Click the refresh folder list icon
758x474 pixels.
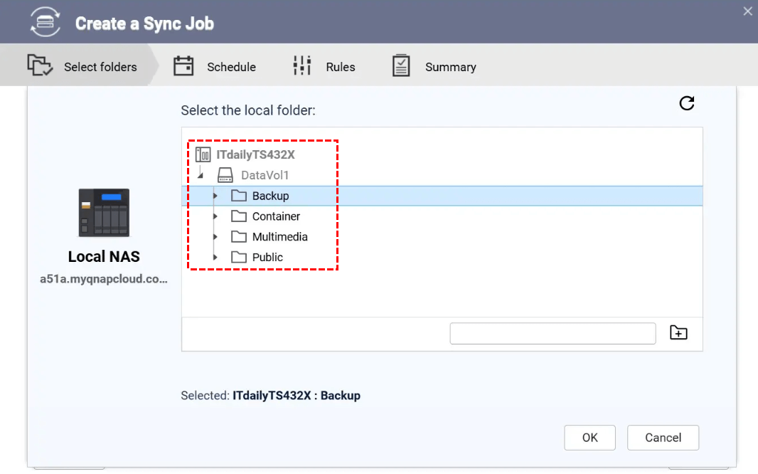click(x=686, y=104)
